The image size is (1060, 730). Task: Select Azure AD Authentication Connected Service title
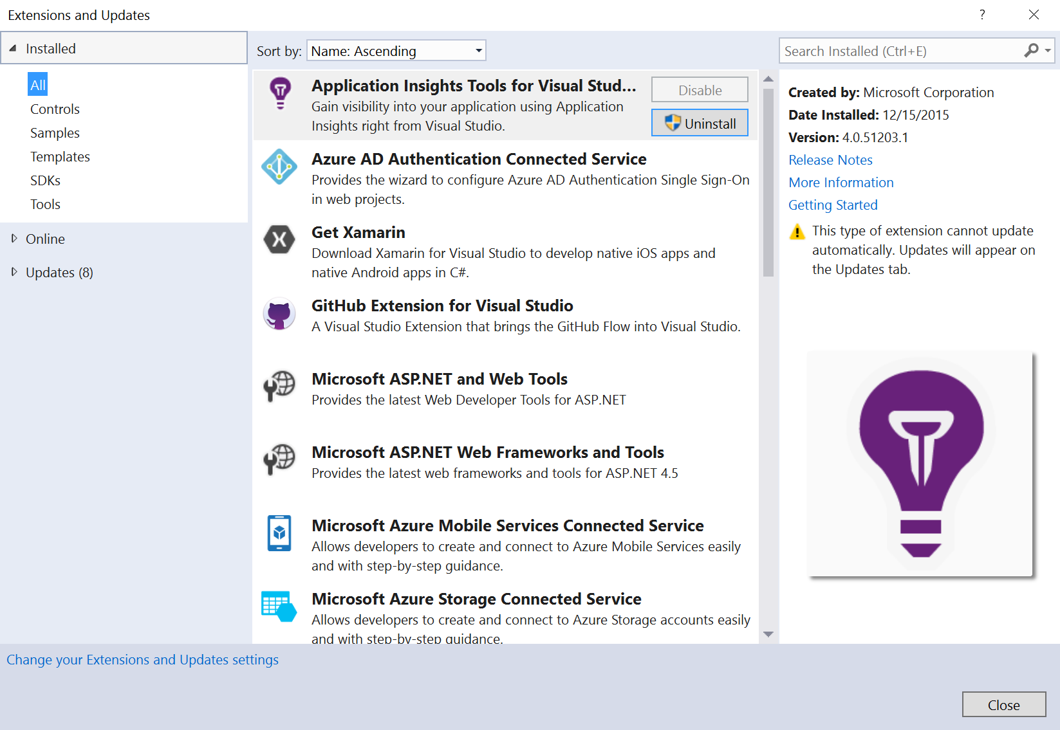[x=479, y=159]
